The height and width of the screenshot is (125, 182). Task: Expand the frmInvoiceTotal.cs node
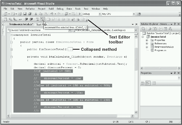tap(147, 47)
